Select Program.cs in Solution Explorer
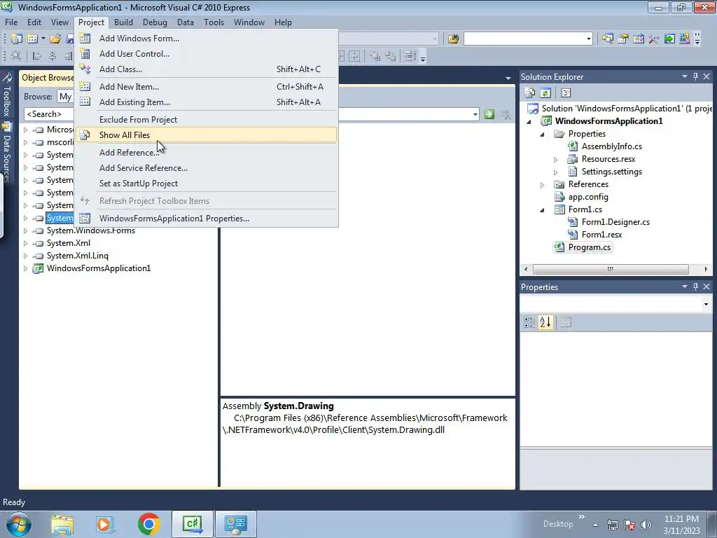717x538 pixels. [x=590, y=247]
